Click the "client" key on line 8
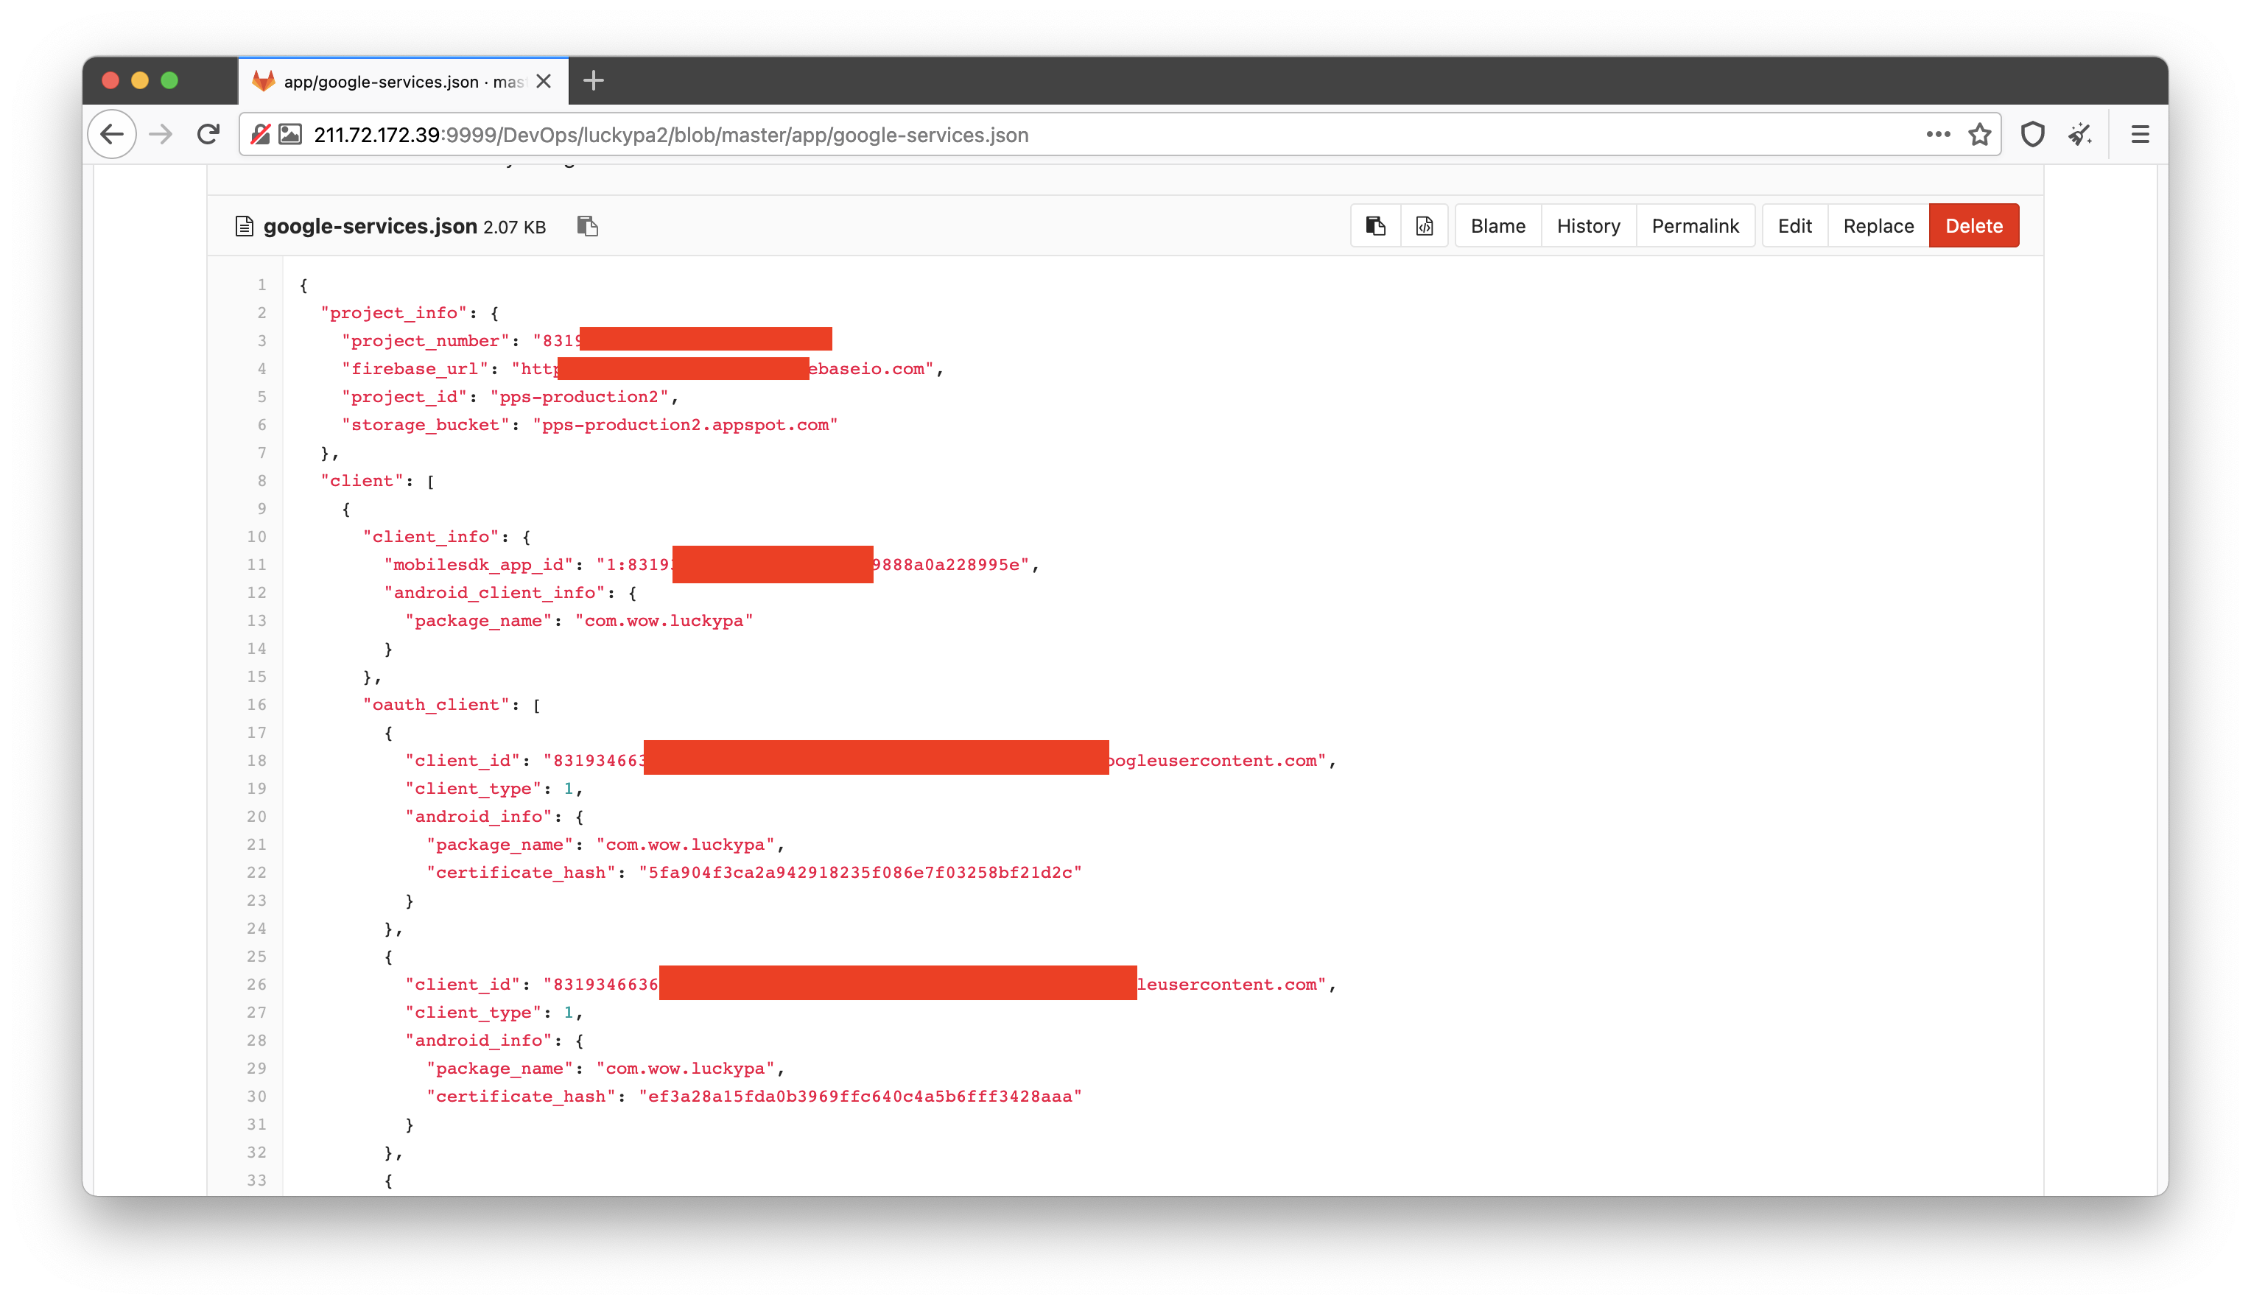The width and height of the screenshot is (2251, 1305). (362, 481)
